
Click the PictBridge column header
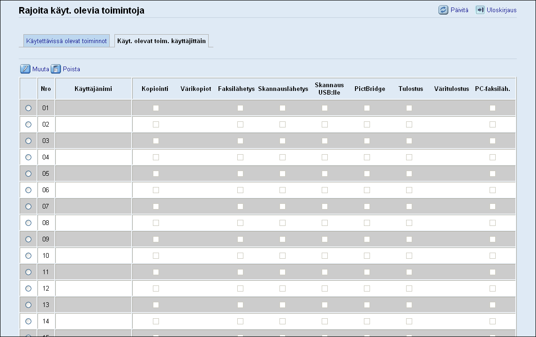[x=370, y=89]
